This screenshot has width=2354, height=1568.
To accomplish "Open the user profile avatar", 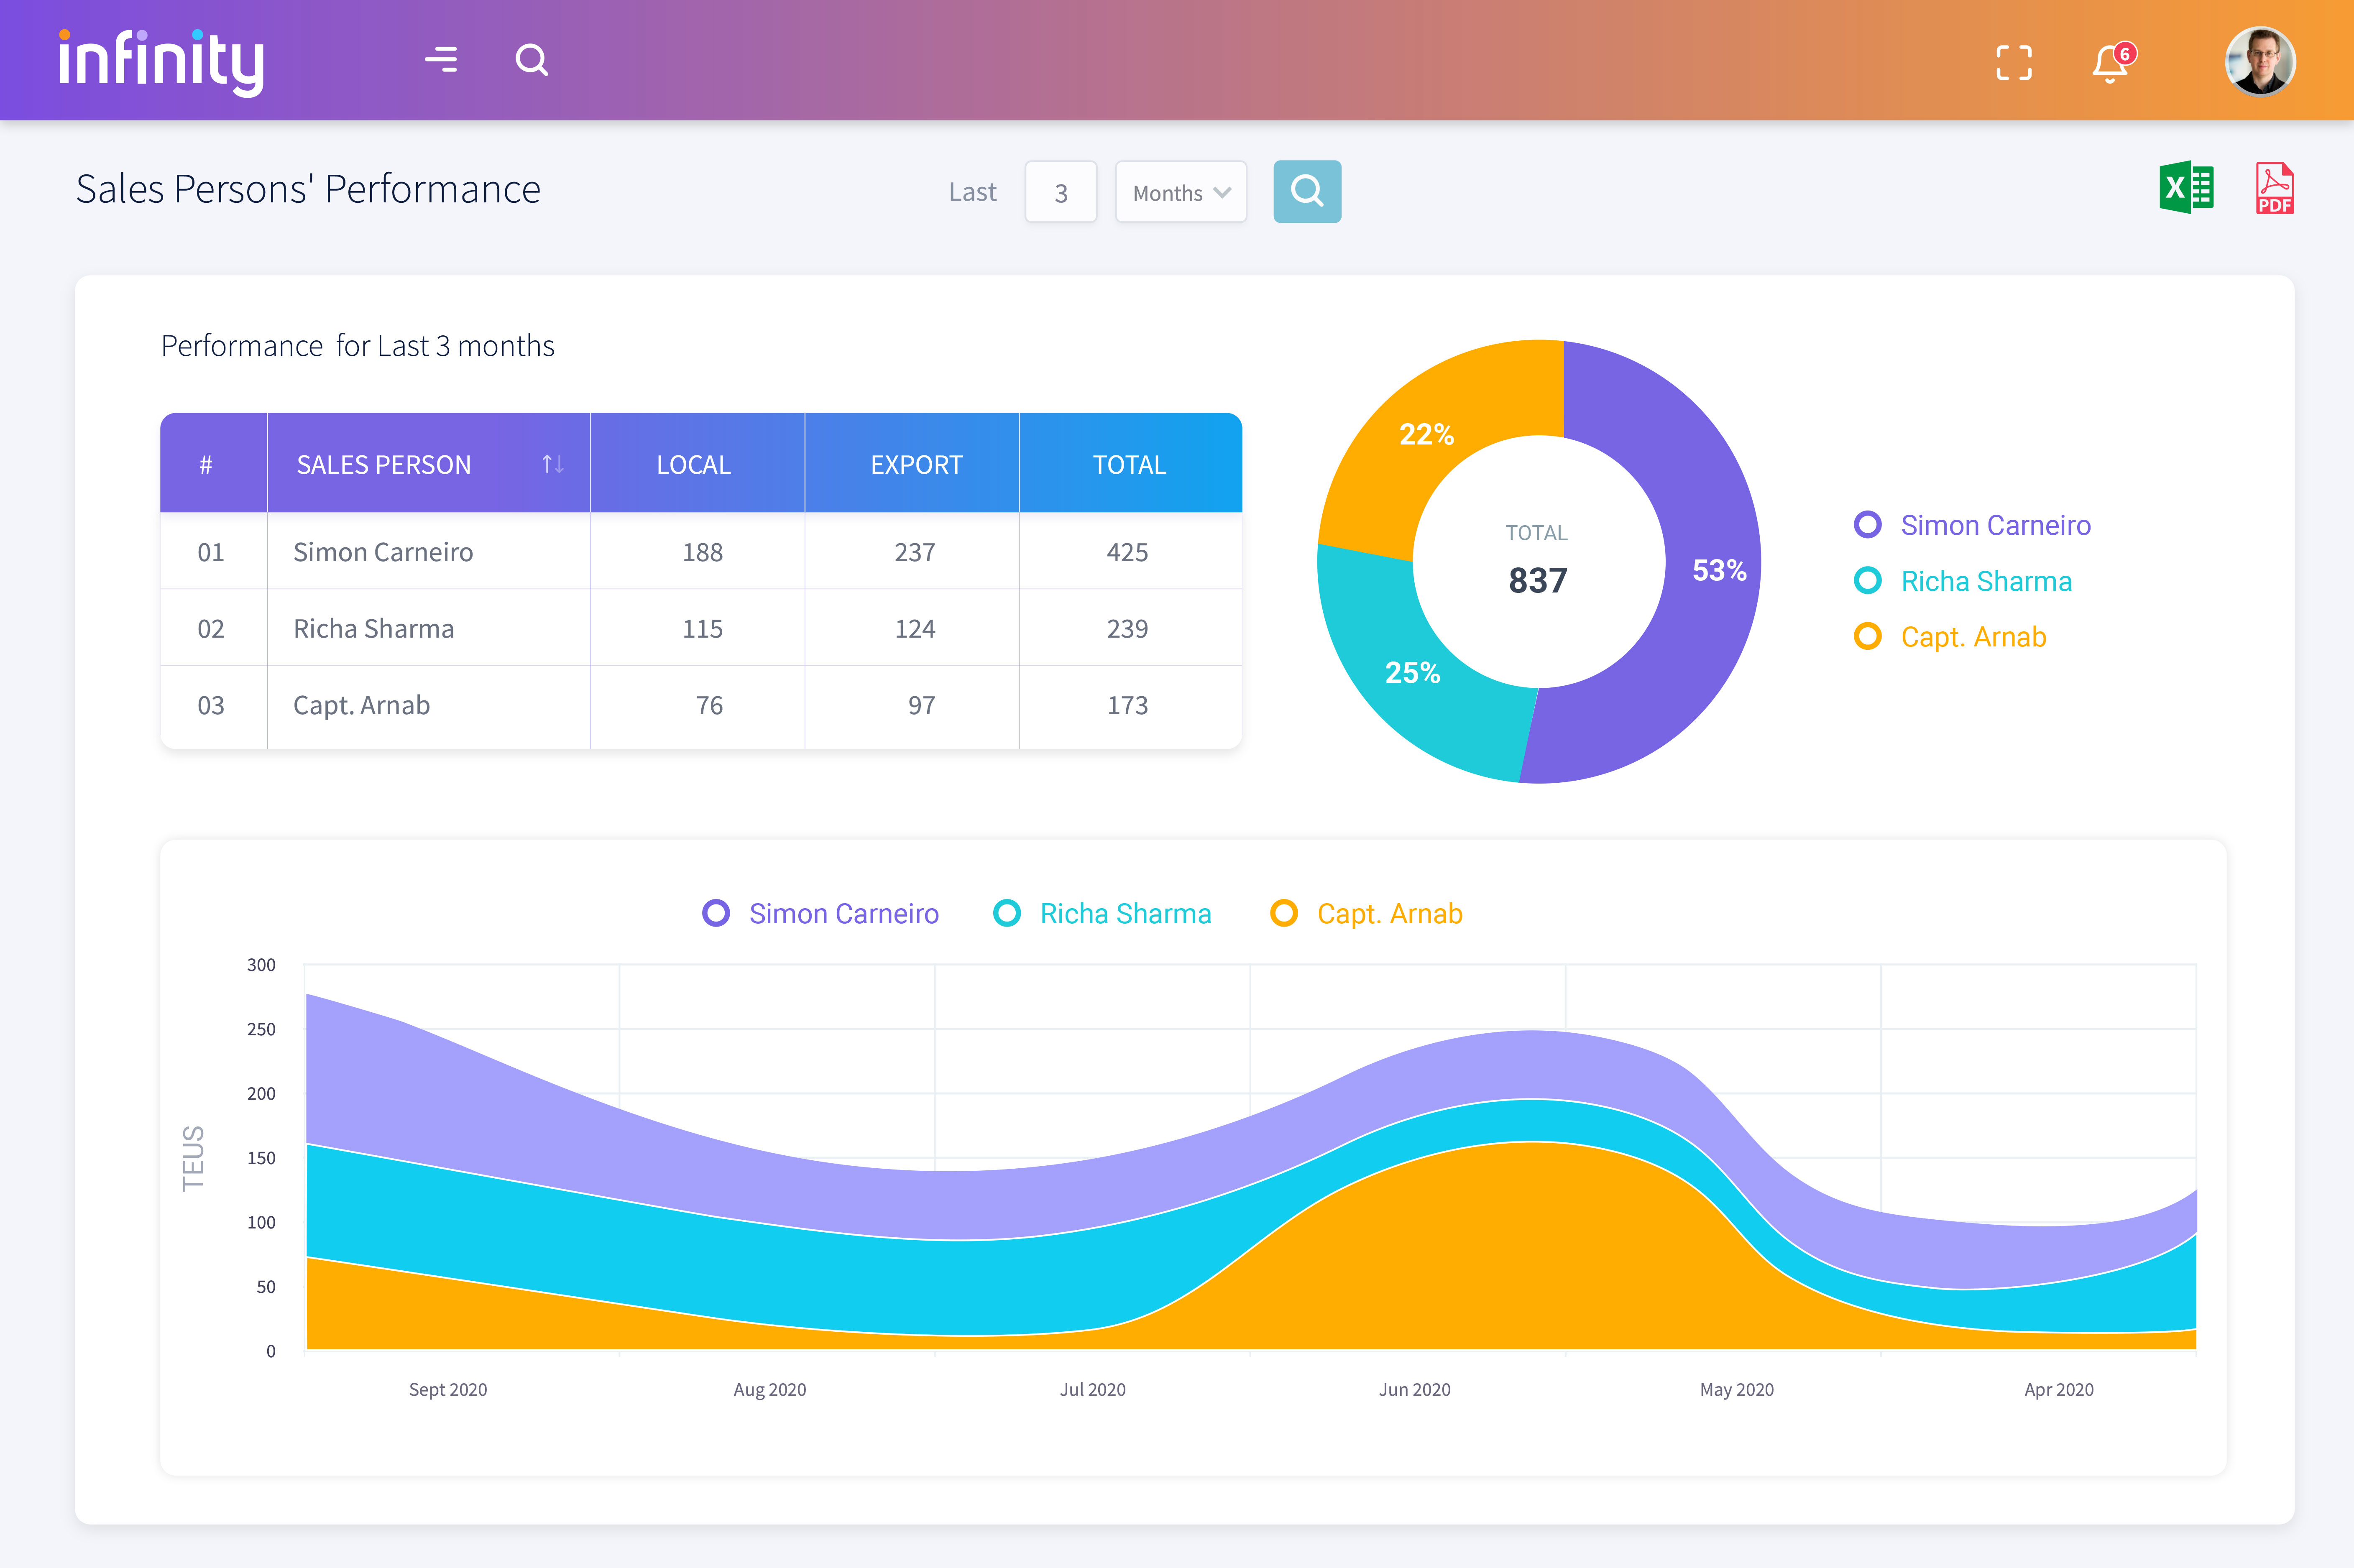I will tap(2259, 61).
